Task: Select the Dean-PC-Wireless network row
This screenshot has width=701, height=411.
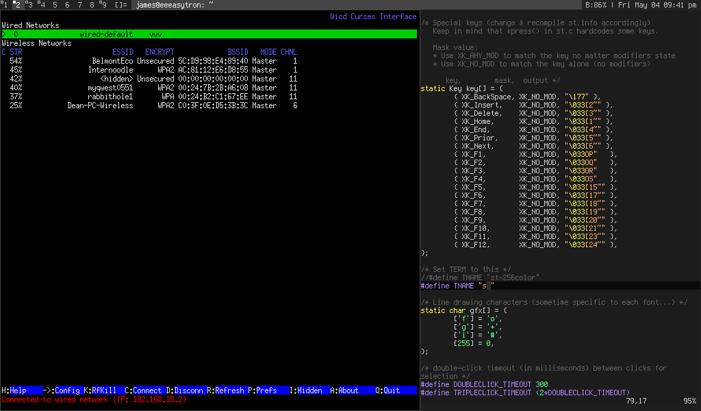Action: tap(100, 105)
